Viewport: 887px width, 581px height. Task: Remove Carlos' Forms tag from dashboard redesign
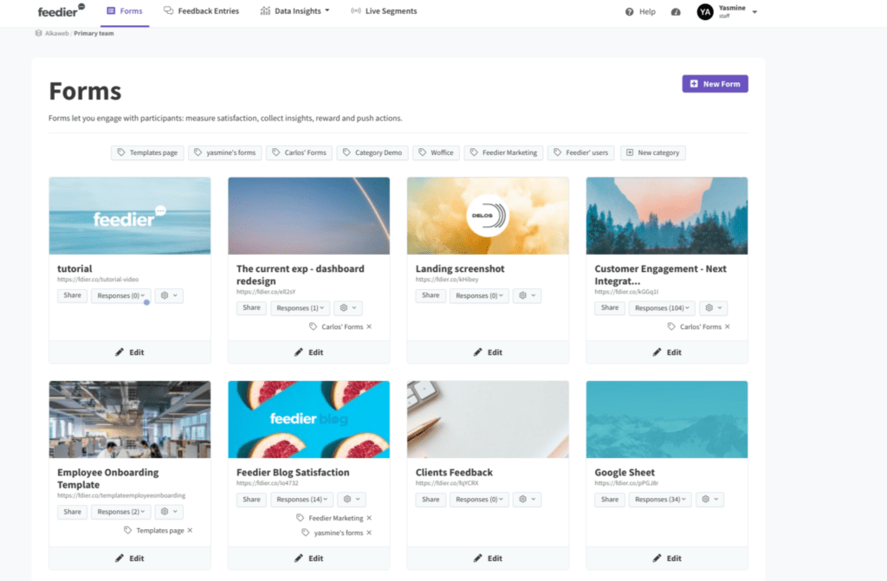click(369, 326)
